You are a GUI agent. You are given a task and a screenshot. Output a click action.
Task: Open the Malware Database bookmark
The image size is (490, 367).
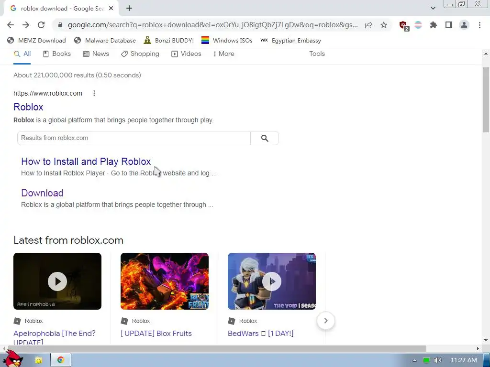[x=105, y=40]
